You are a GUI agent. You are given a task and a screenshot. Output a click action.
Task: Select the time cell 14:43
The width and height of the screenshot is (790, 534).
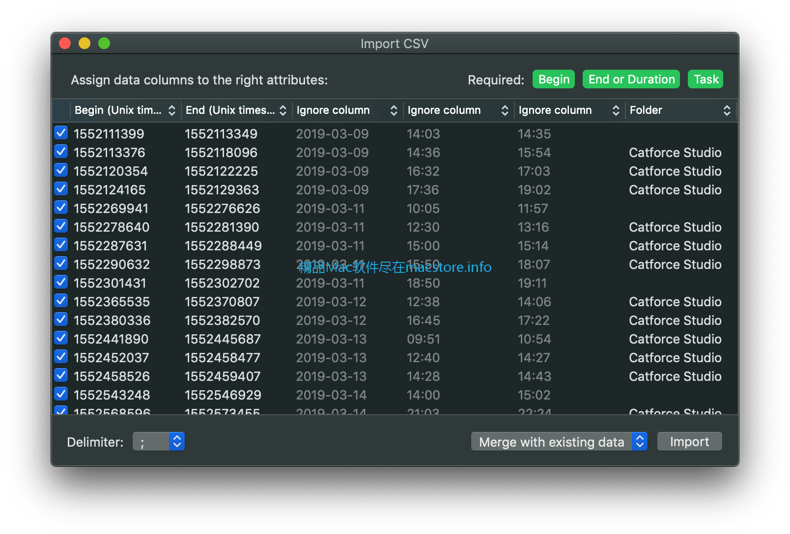pyautogui.click(x=535, y=376)
